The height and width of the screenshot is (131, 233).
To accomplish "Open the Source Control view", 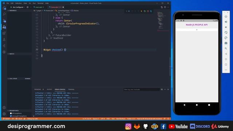I will [x=4, y=21].
